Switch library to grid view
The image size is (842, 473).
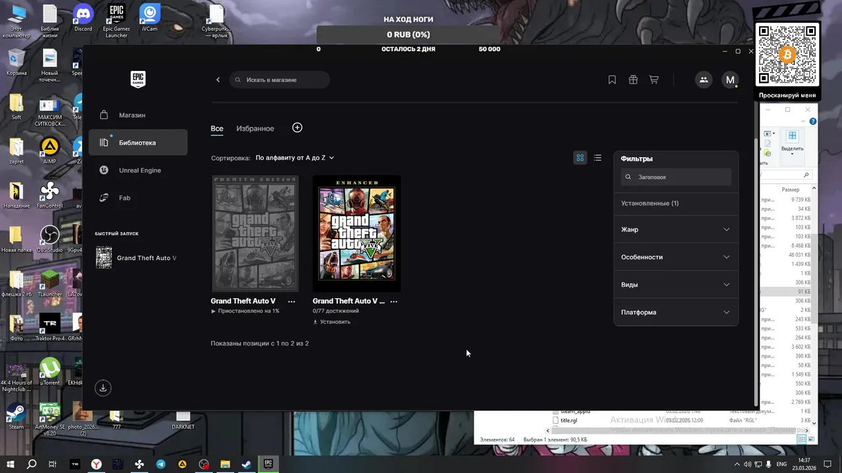[x=580, y=158]
